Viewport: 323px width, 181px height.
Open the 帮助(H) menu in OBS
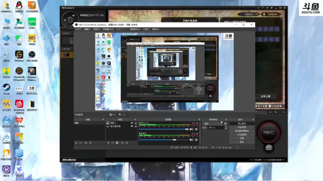coord(155,29)
